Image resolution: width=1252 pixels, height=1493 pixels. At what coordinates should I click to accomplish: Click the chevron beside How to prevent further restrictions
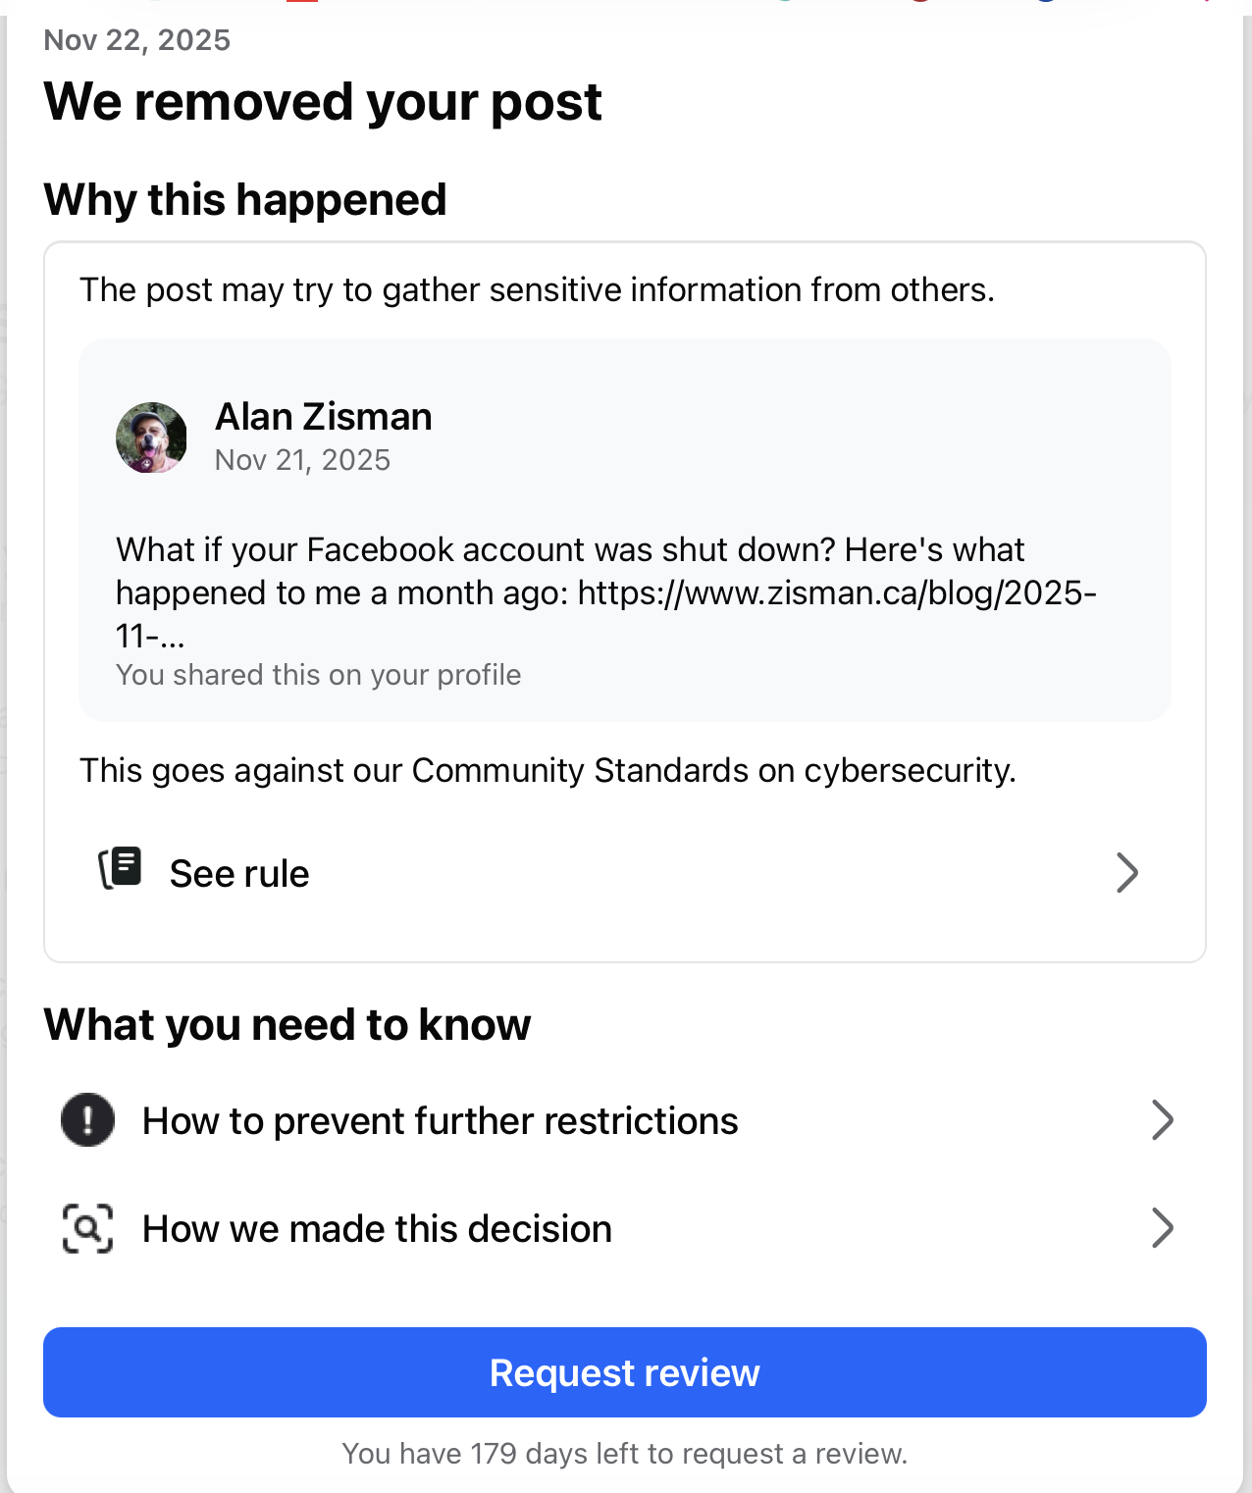pyautogui.click(x=1164, y=1120)
